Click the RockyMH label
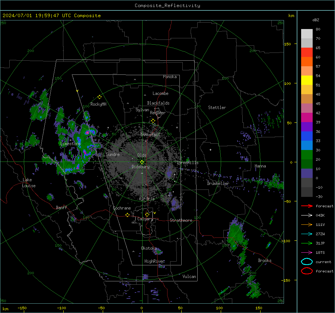The image size is (335, 313). pos(98,104)
